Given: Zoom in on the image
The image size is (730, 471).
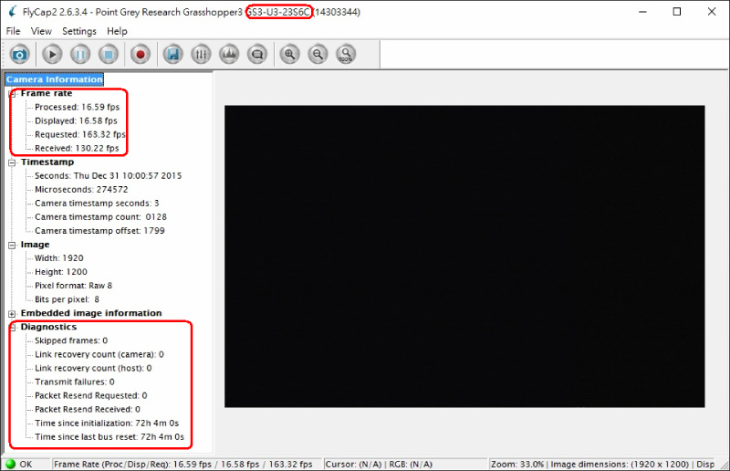Looking at the screenshot, I should (289, 55).
